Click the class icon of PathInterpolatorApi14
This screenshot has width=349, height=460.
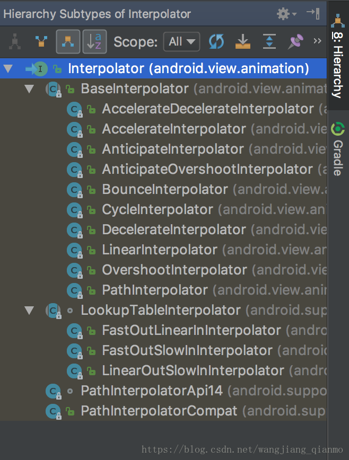[54, 391]
